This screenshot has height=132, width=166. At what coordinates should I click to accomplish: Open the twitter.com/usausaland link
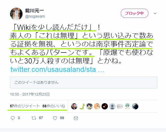pyautogui.click(x=57, y=70)
